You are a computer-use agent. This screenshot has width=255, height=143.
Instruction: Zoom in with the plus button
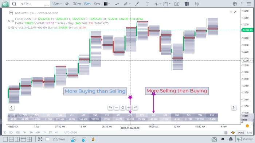(x=129, y=107)
